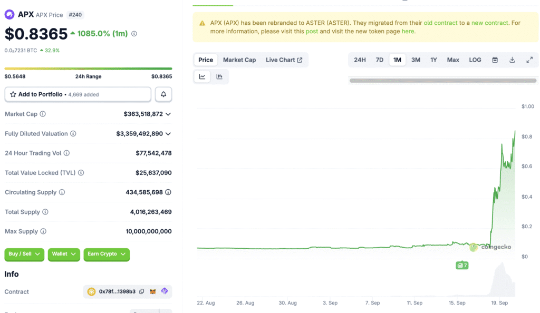Open the 24 Hour Trading Vol info icon
Viewport: 540px width, 313px height.
tap(66, 153)
